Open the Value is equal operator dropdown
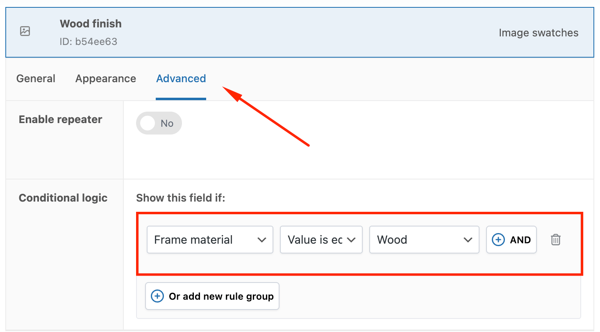The image size is (600, 332). coord(321,240)
